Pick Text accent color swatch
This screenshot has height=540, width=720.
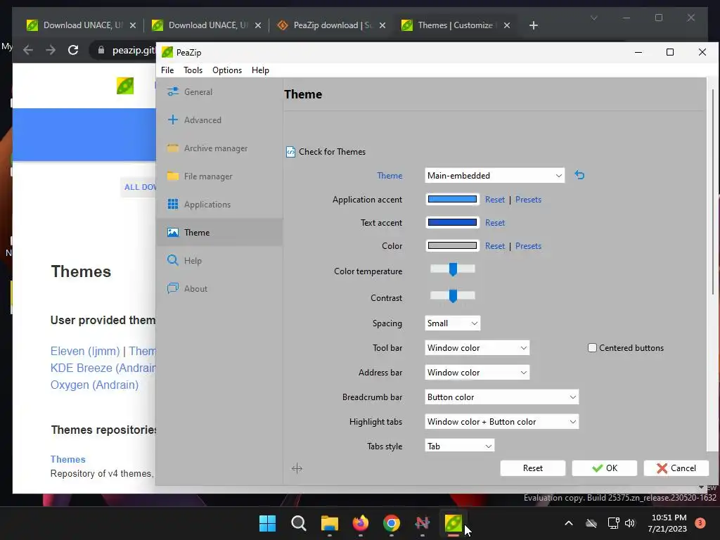[452, 222]
